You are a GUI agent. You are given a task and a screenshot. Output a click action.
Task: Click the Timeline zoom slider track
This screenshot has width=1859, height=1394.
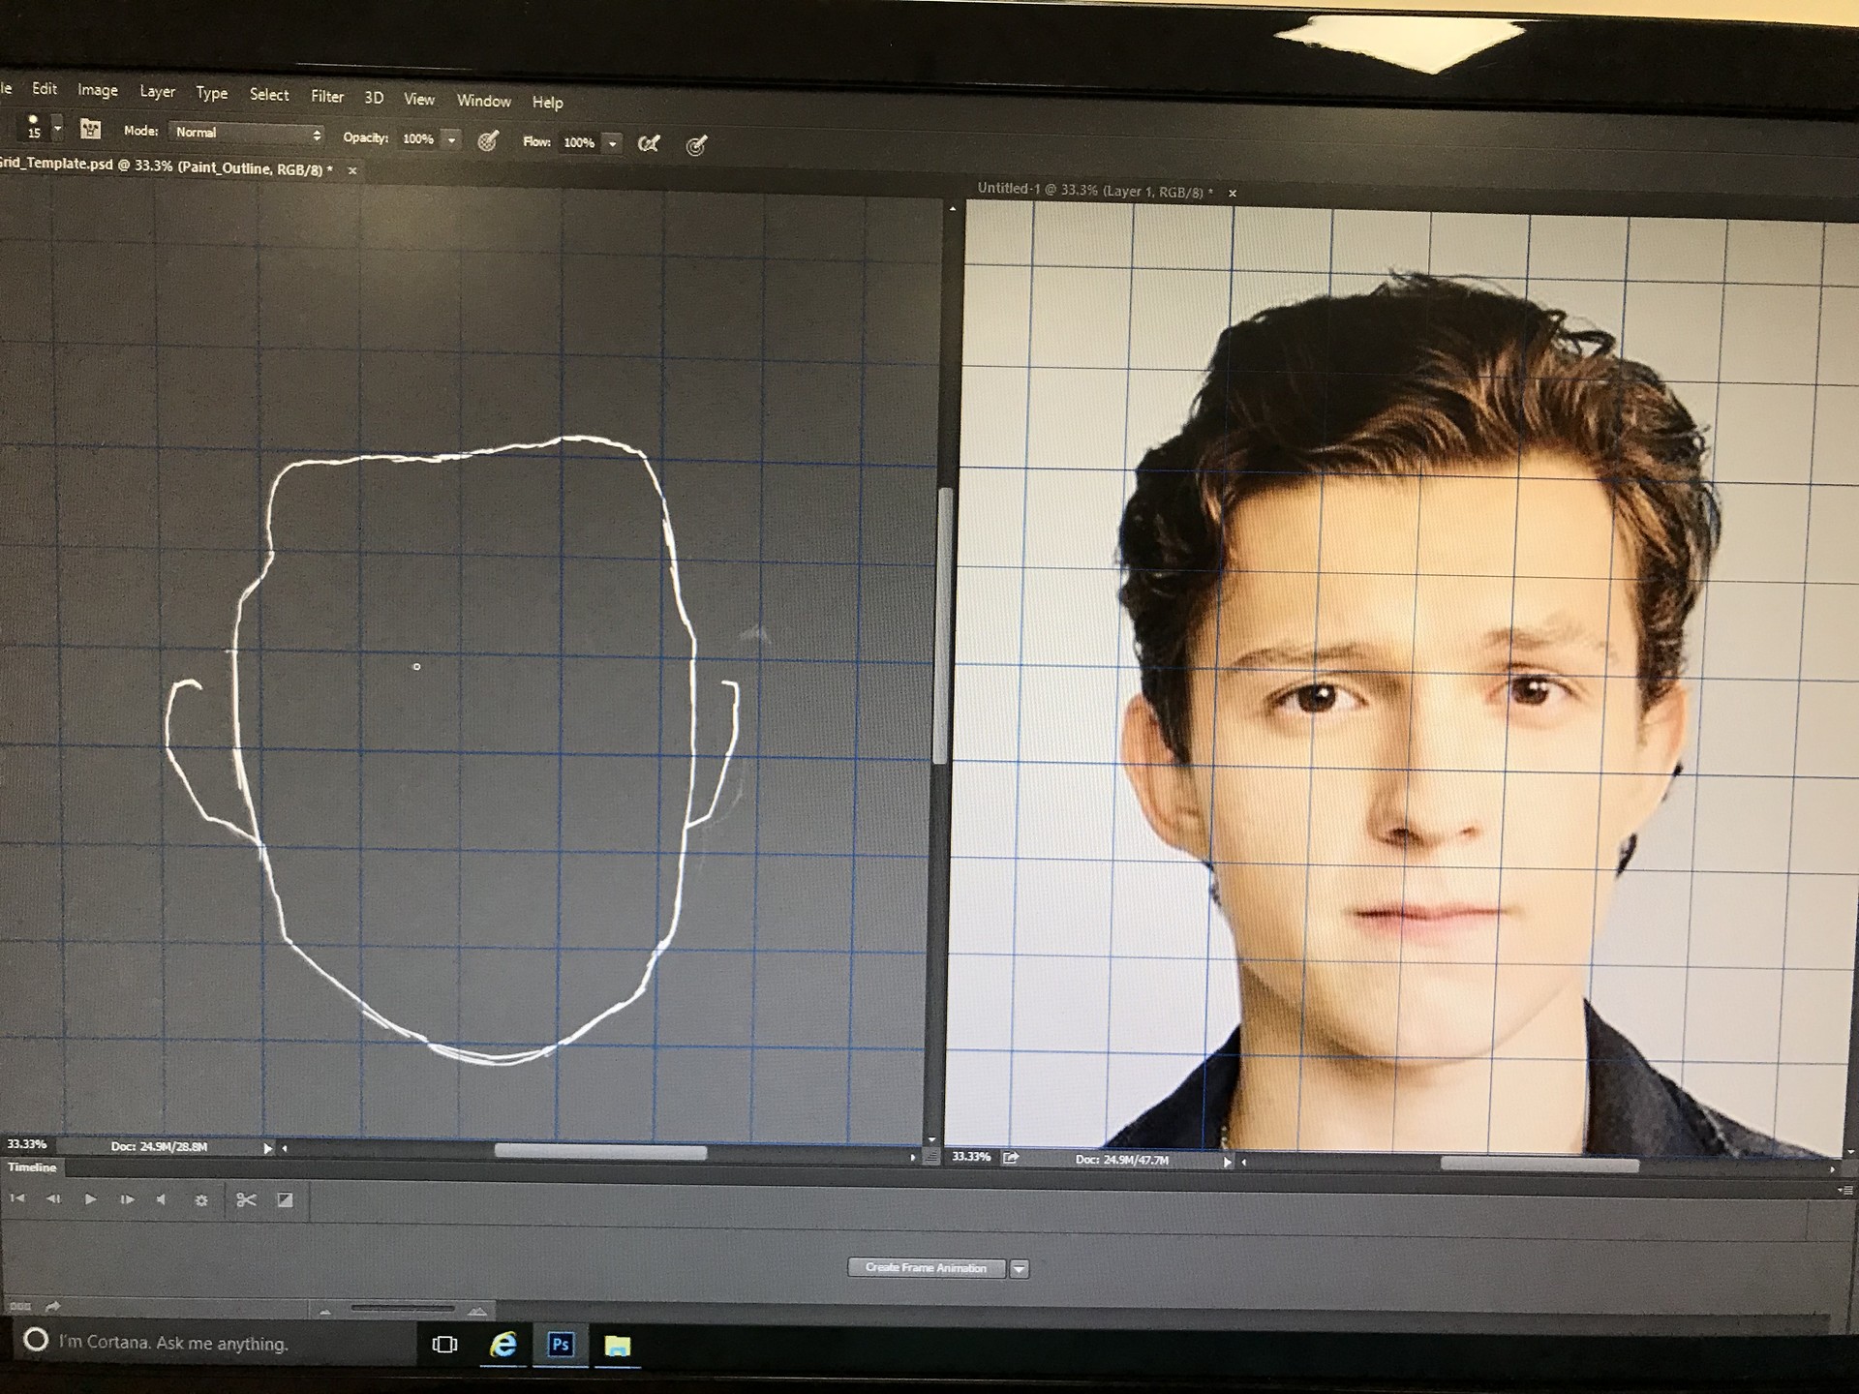click(x=401, y=1310)
